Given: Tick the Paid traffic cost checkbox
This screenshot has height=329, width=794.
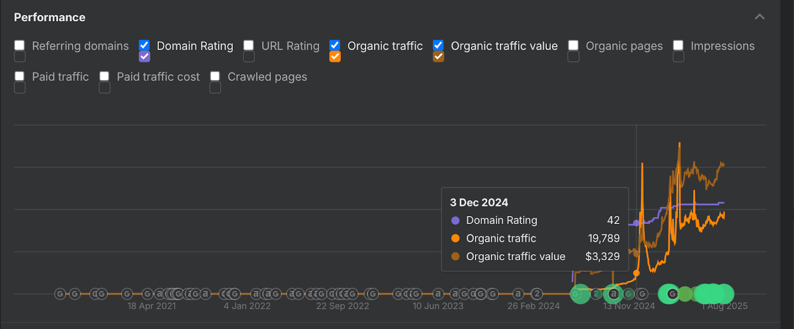Looking at the screenshot, I should 104,76.
